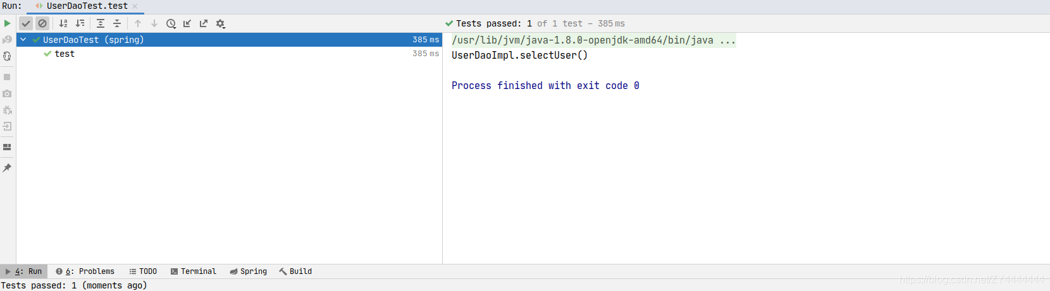
Task: Click the green Rerun test button
Action: point(7,23)
